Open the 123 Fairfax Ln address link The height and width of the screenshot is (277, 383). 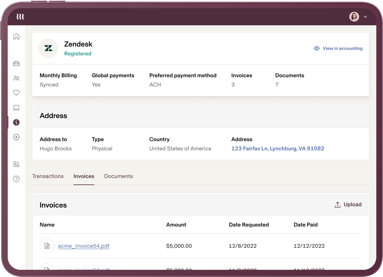tap(278, 149)
